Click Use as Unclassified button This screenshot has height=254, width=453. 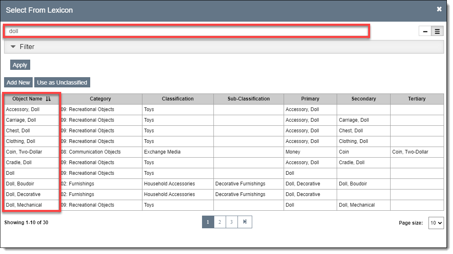click(62, 82)
